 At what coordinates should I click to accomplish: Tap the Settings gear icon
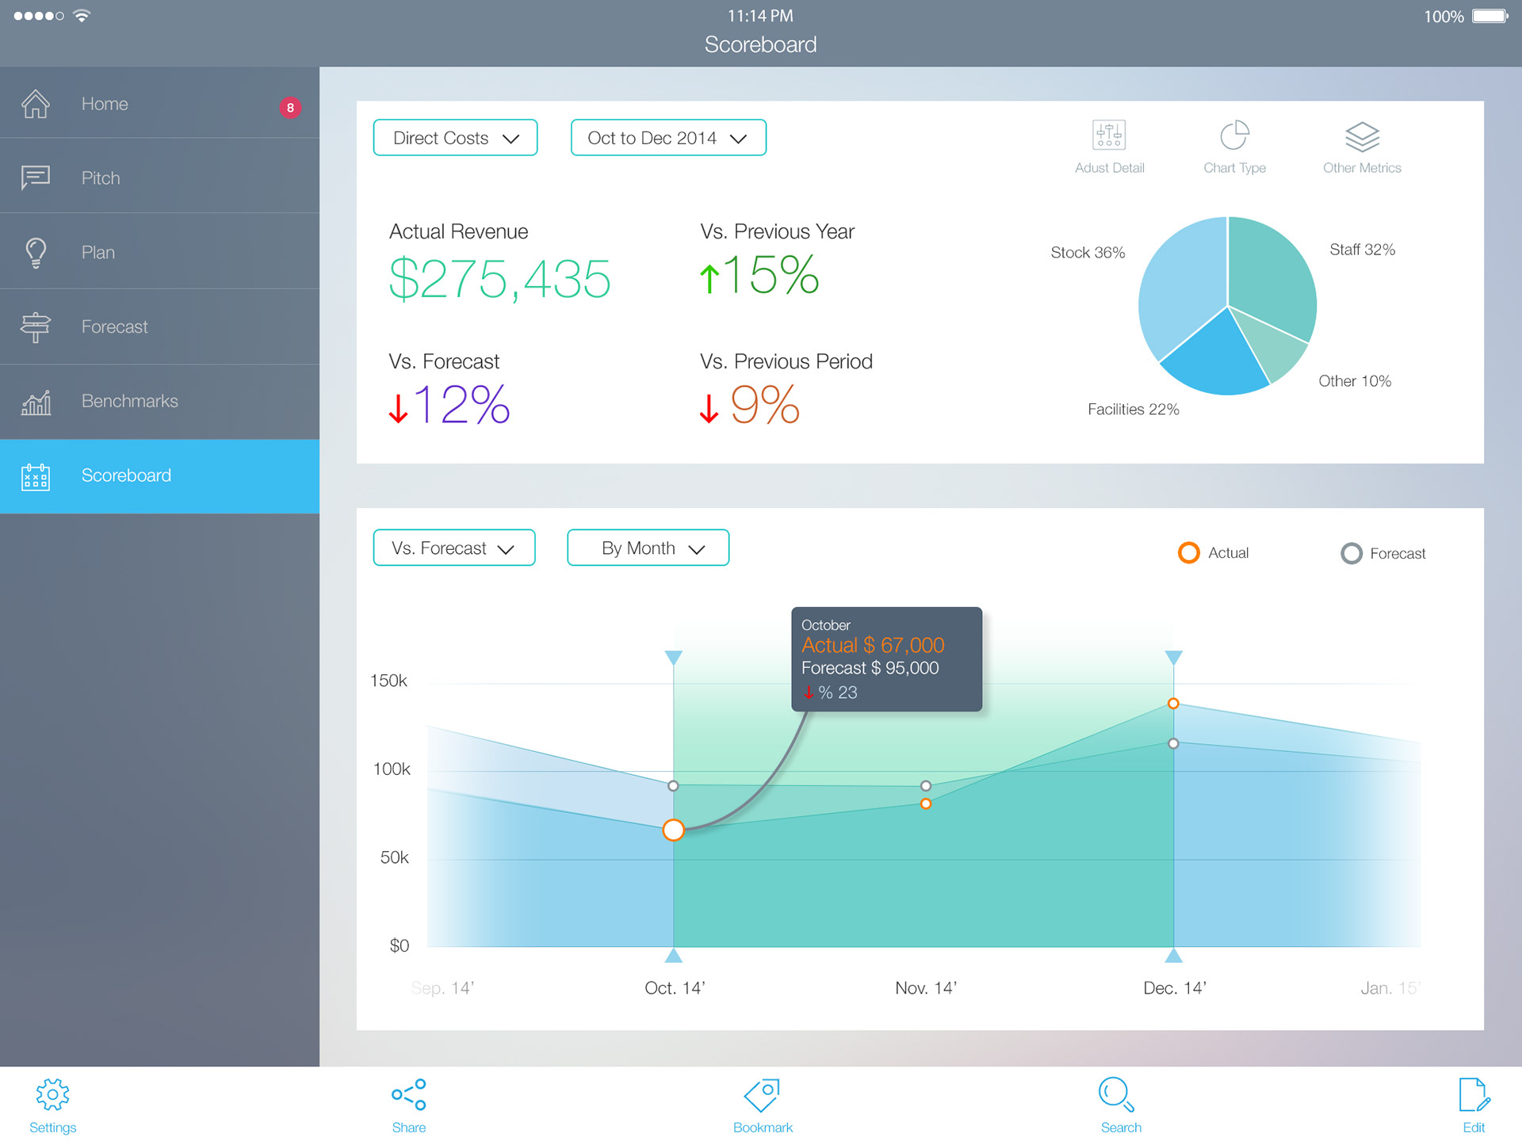point(52,1095)
